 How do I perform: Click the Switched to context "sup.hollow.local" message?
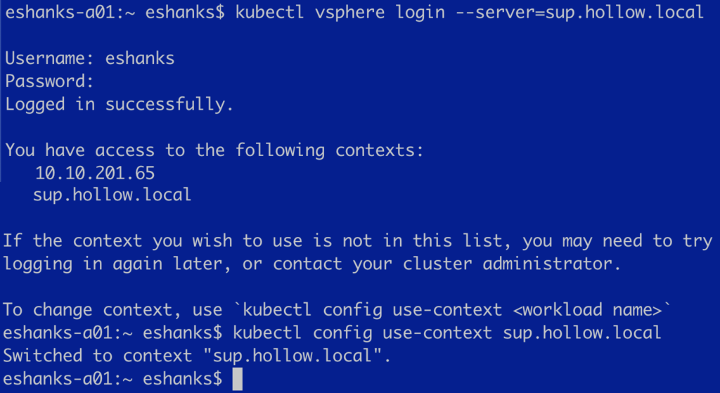197,356
